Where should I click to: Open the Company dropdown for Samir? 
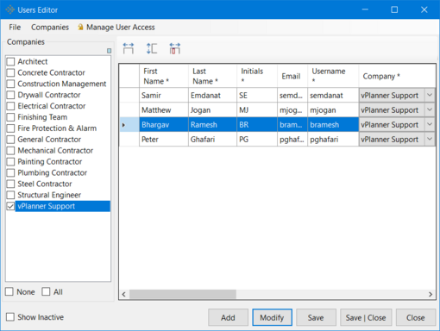tap(430, 95)
